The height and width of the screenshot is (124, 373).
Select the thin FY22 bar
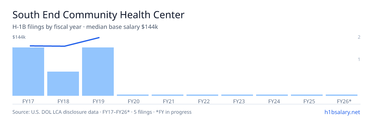click(x=202, y=95)
